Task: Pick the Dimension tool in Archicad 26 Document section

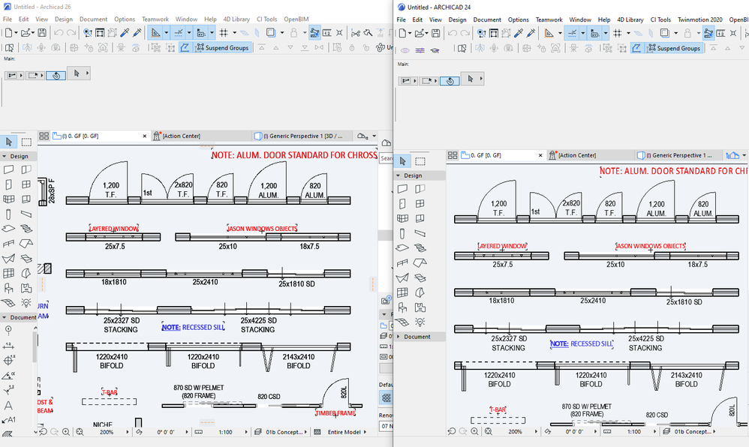Action: [8, 345]
